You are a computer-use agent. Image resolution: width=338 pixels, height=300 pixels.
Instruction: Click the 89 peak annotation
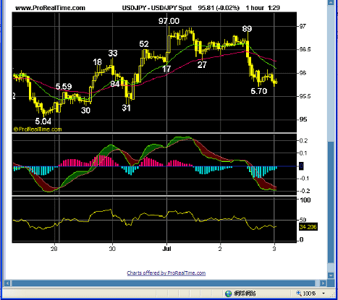click(247, 29)
